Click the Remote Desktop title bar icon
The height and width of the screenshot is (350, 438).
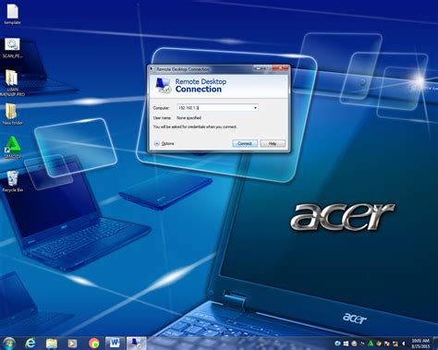coord(152,69)
